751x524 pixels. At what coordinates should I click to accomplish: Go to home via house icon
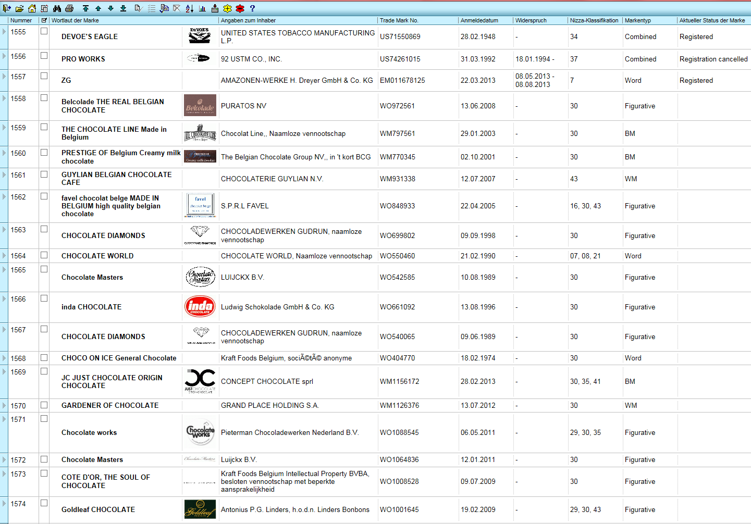(x=32, y=8)
